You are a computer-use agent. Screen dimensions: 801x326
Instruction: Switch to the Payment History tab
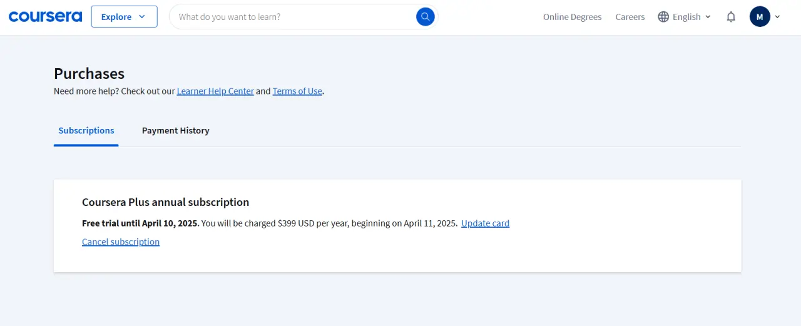pos(176,131)
